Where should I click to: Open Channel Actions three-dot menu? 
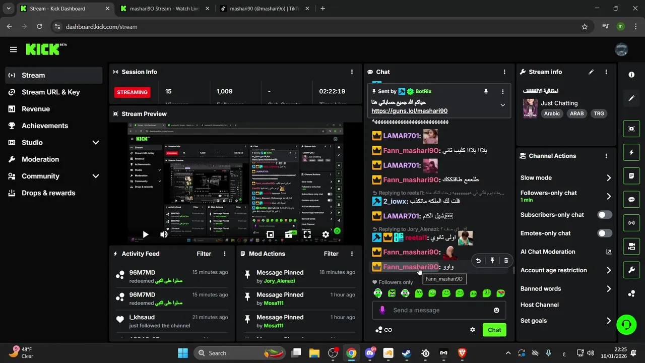pyautogui.click(x=606, y=156)
